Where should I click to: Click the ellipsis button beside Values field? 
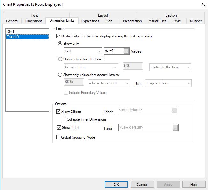click(x=126, y=51)
